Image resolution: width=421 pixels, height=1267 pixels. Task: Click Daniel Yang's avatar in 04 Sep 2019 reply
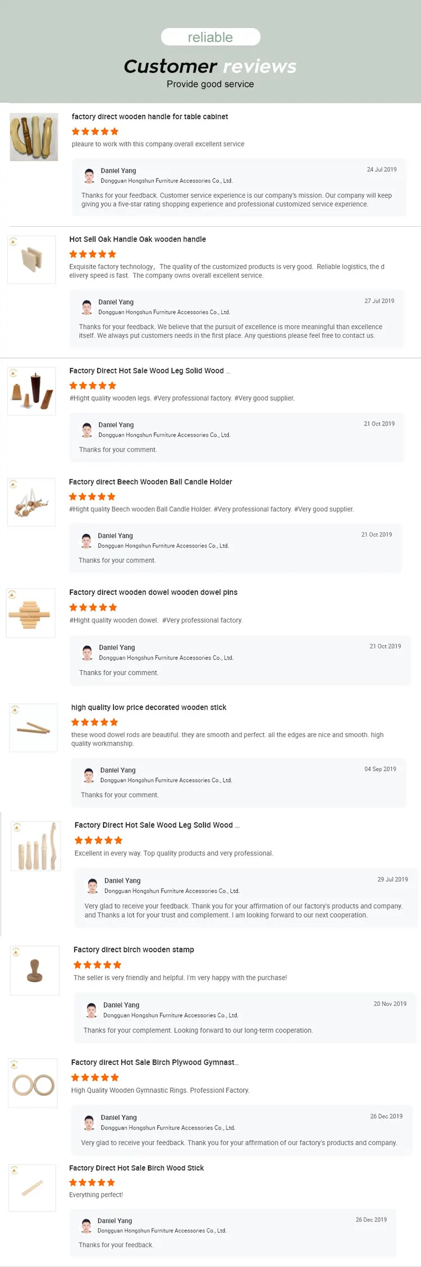click(89, 775)
